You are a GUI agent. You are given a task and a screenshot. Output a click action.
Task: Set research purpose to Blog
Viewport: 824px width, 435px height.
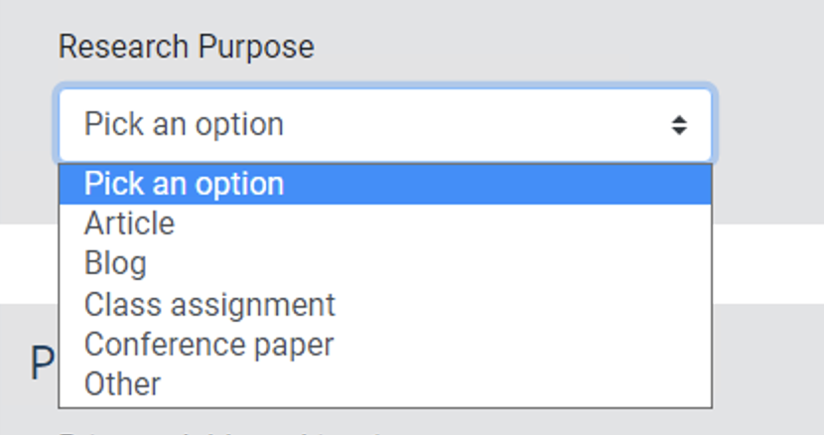115,263
